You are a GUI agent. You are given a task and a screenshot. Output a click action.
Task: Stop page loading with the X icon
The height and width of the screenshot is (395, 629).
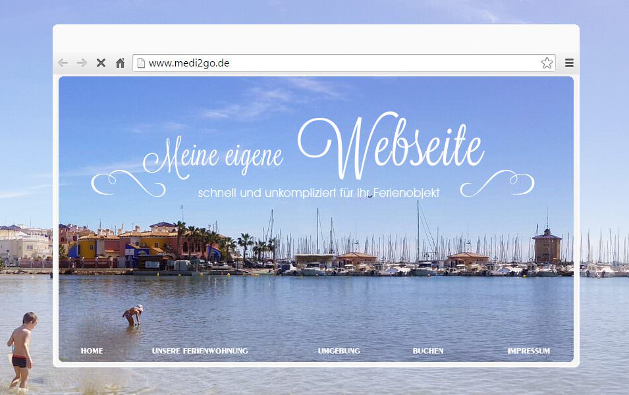coord(101,63)
